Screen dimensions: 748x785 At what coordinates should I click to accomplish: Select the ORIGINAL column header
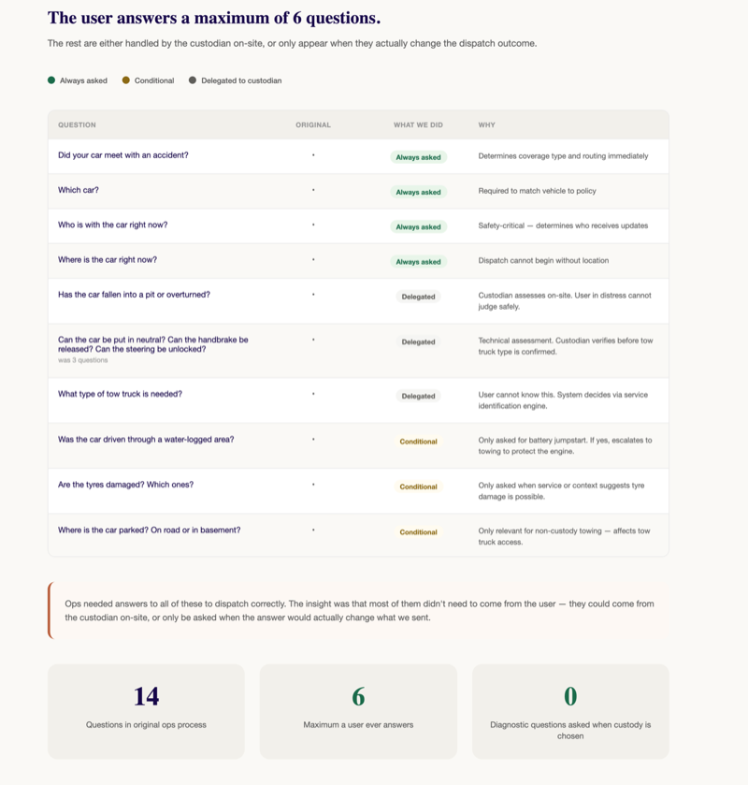[313, 124]
